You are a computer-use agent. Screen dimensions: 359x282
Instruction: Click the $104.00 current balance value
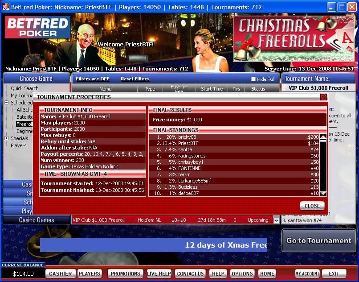click(23, 274)
